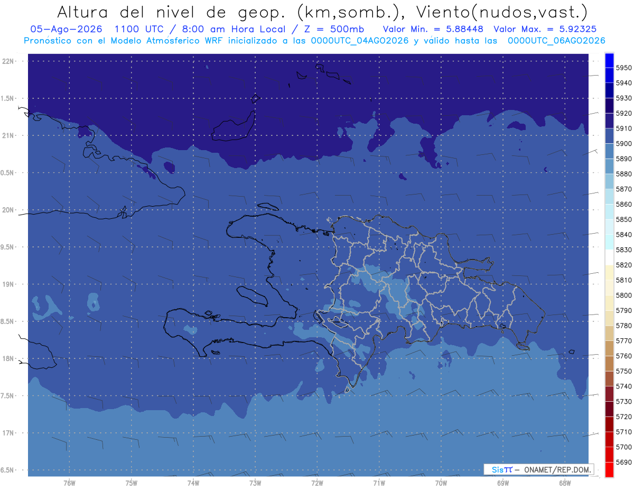Click the validity stamp '0000UTC_06AGO2026'

(556, 41)
